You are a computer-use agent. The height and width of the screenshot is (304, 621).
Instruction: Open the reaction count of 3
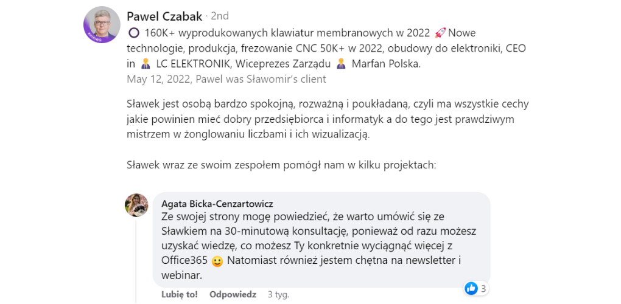coord(483,288)
